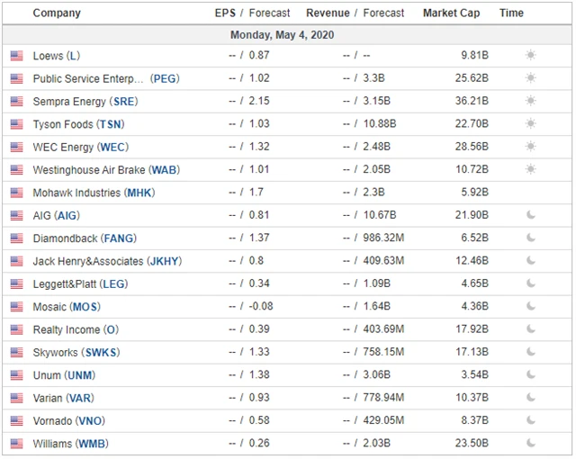This screenshot has width=576, height=459.
Task: Click the Time column header
Action: pyautogui.click(x=511, y=13)
